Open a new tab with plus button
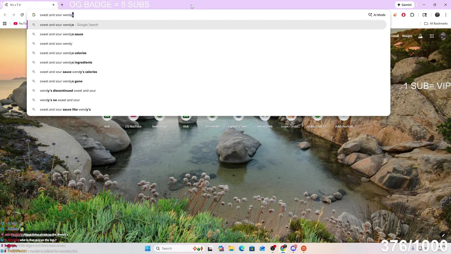451x254 pixels. tap(62, 5)
